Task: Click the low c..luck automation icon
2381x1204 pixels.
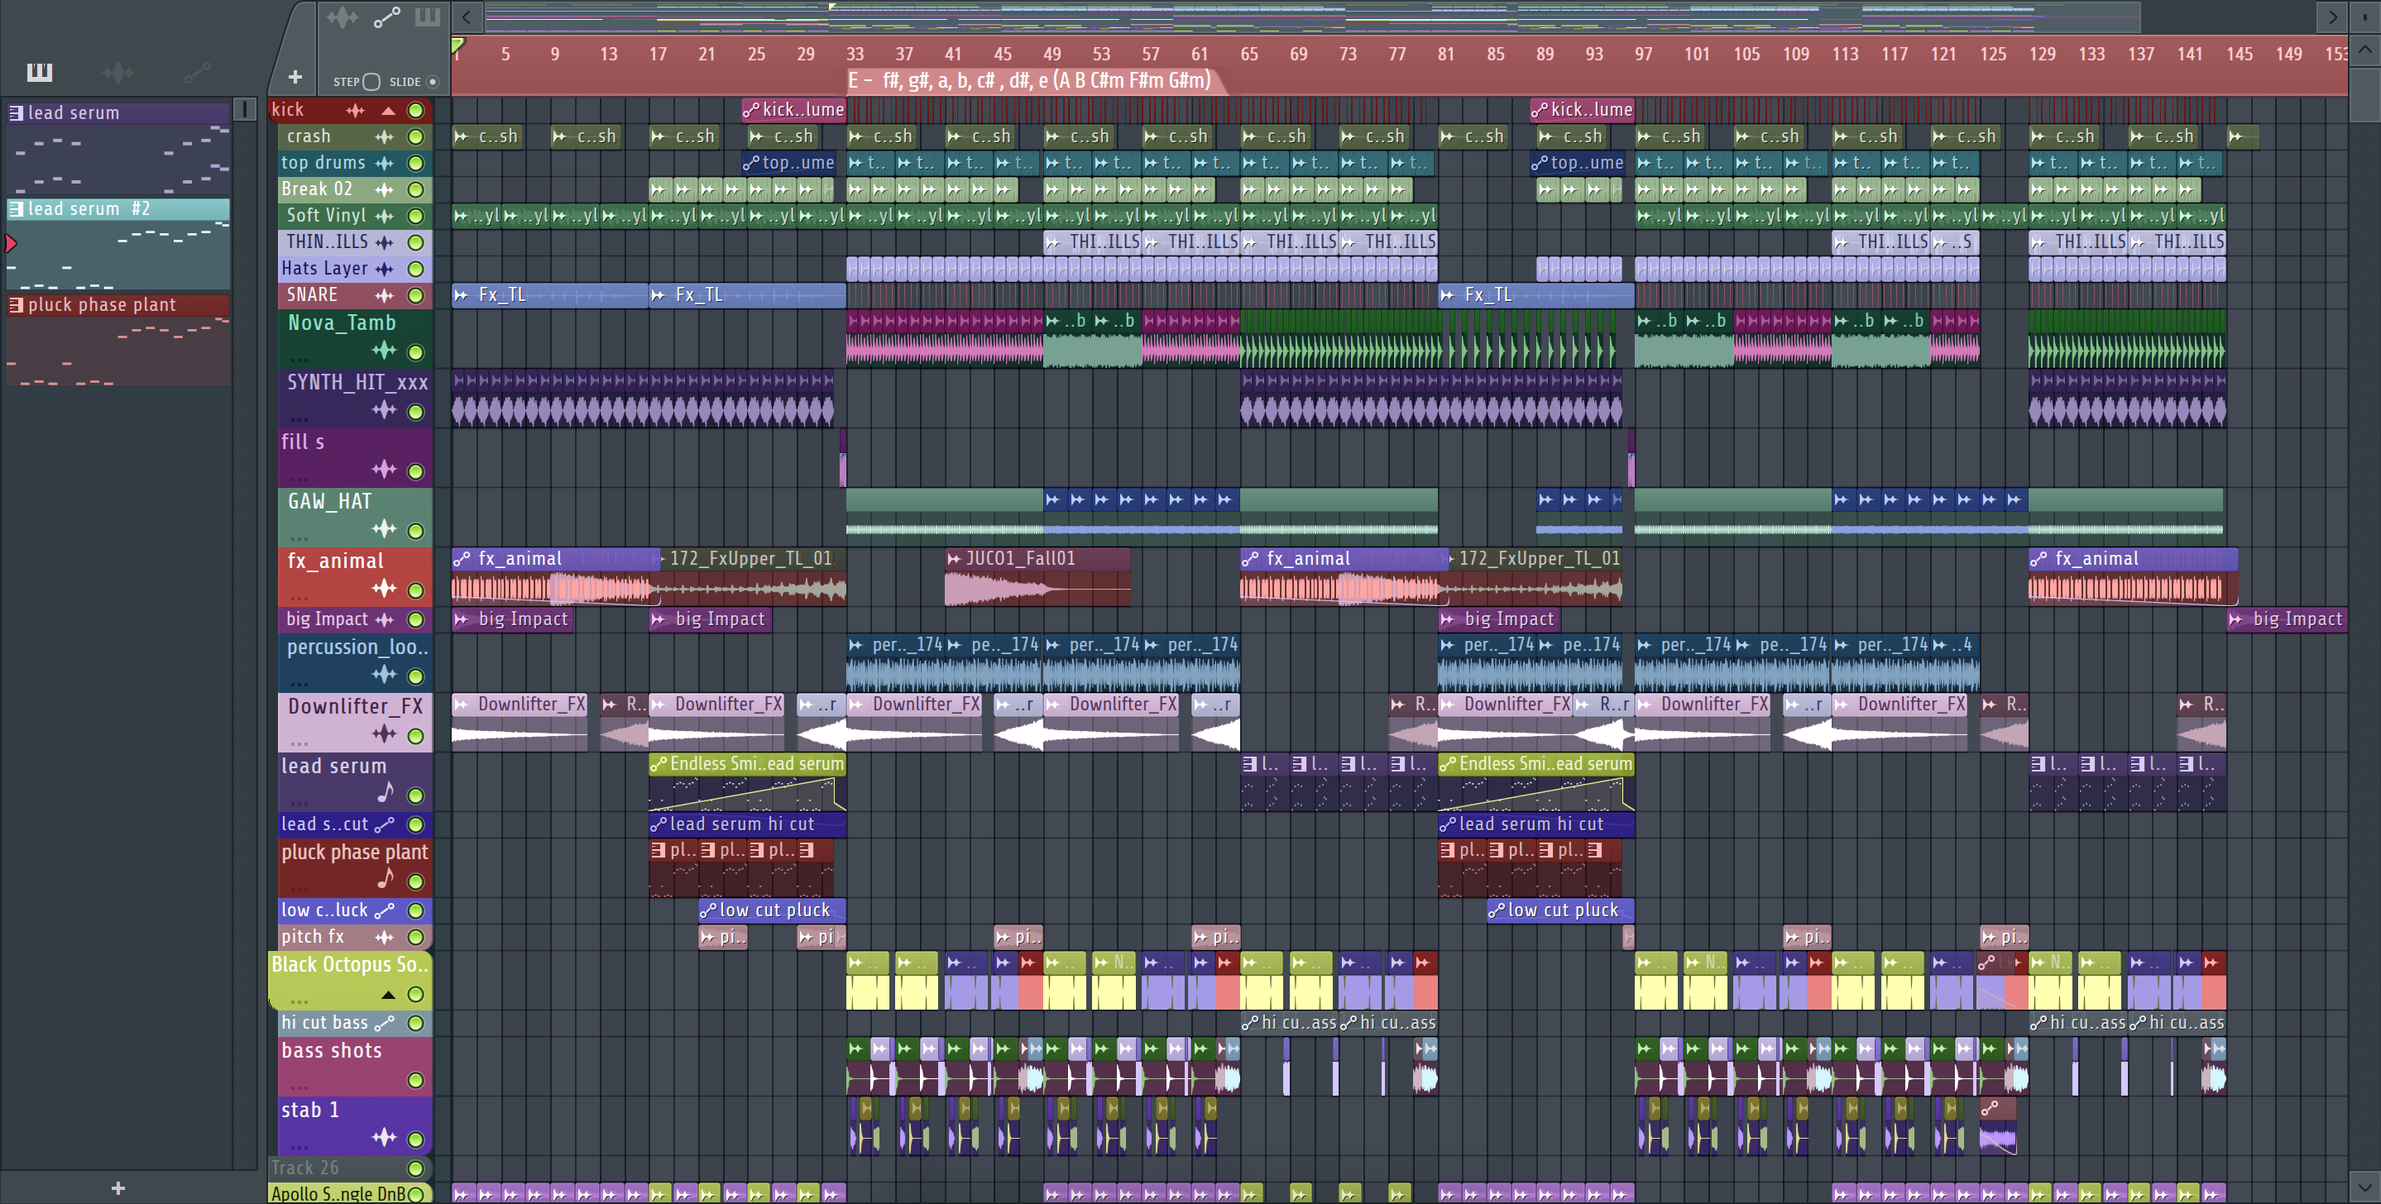Action: [385, 910]
